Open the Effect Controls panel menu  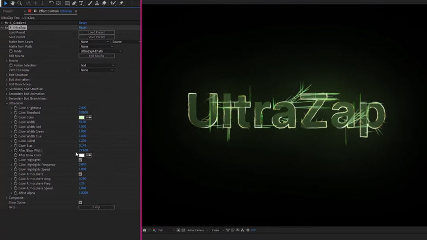tap(76, 11)
